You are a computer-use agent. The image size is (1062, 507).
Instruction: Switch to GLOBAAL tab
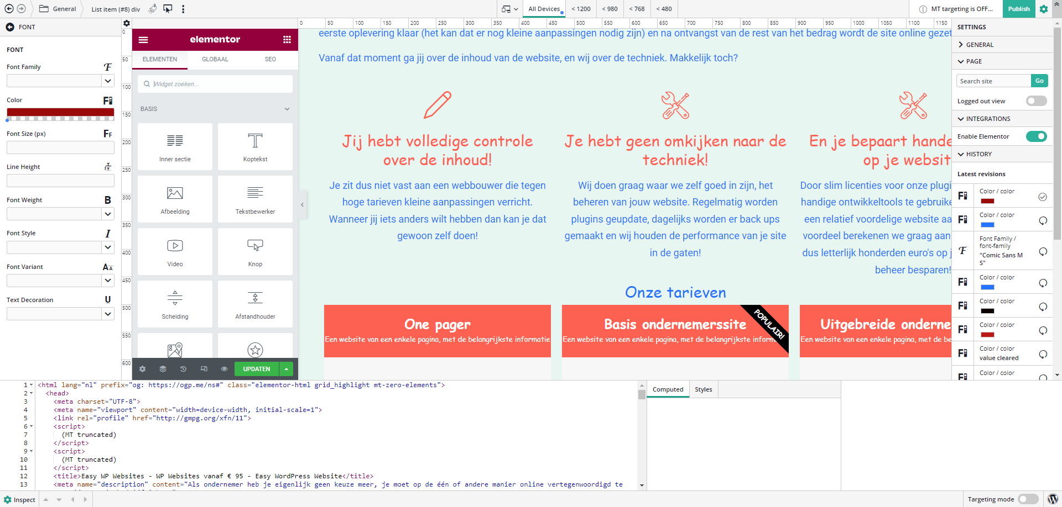(215, 59)
